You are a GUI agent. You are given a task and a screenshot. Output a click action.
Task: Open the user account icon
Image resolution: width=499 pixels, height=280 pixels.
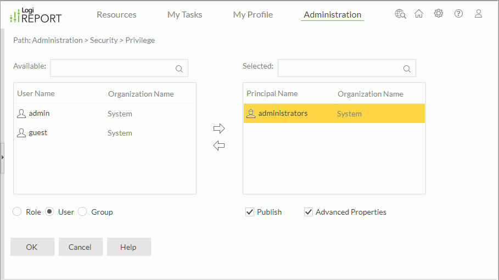click(478, 13)
